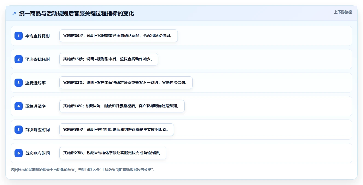Click 重复进线率 label in row 3
The width and height of the screenshot is (363, 185).
pos(36,83)
